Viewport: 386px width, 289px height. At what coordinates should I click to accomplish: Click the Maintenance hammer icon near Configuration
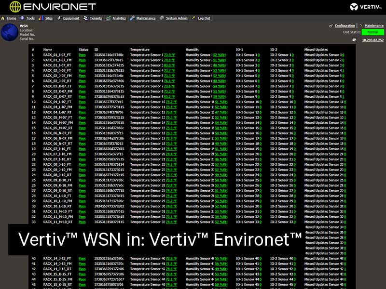[360, 26]
